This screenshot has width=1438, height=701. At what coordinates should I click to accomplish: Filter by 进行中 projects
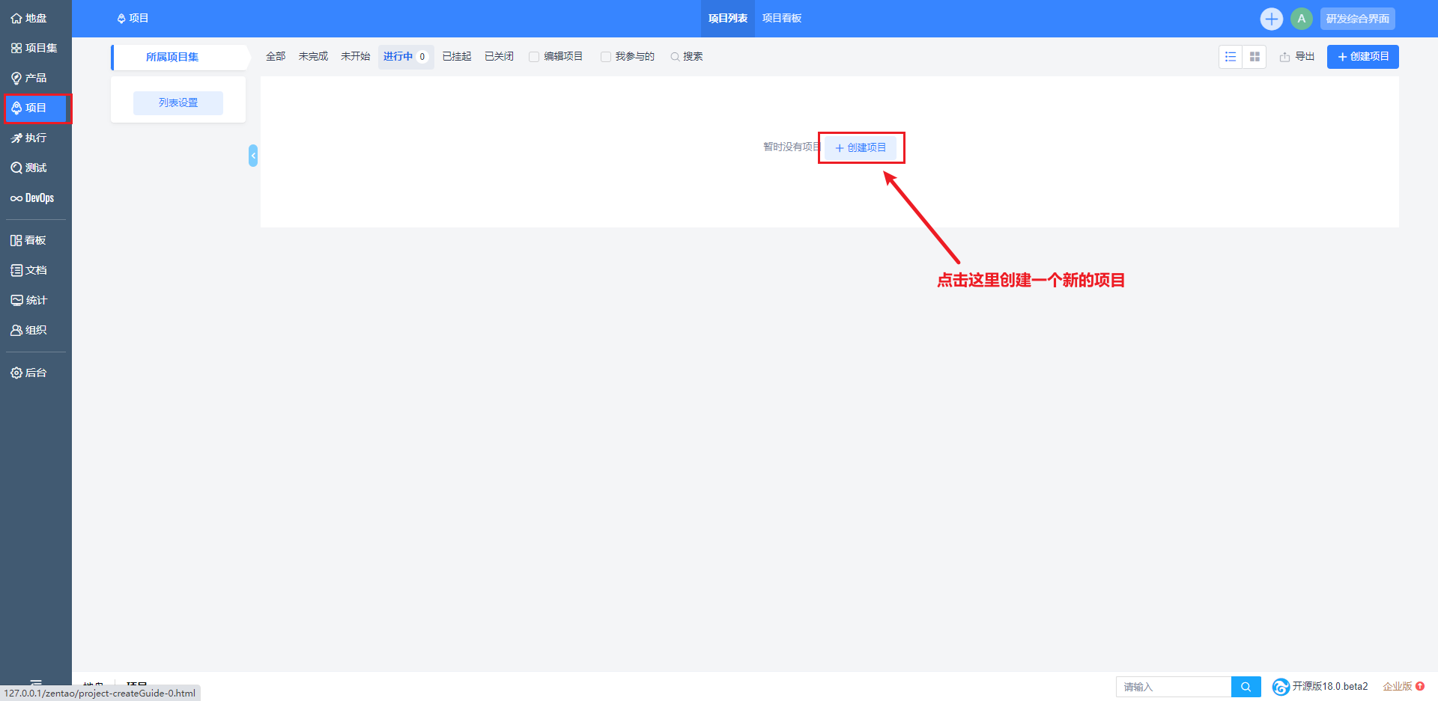click(406, 57)
